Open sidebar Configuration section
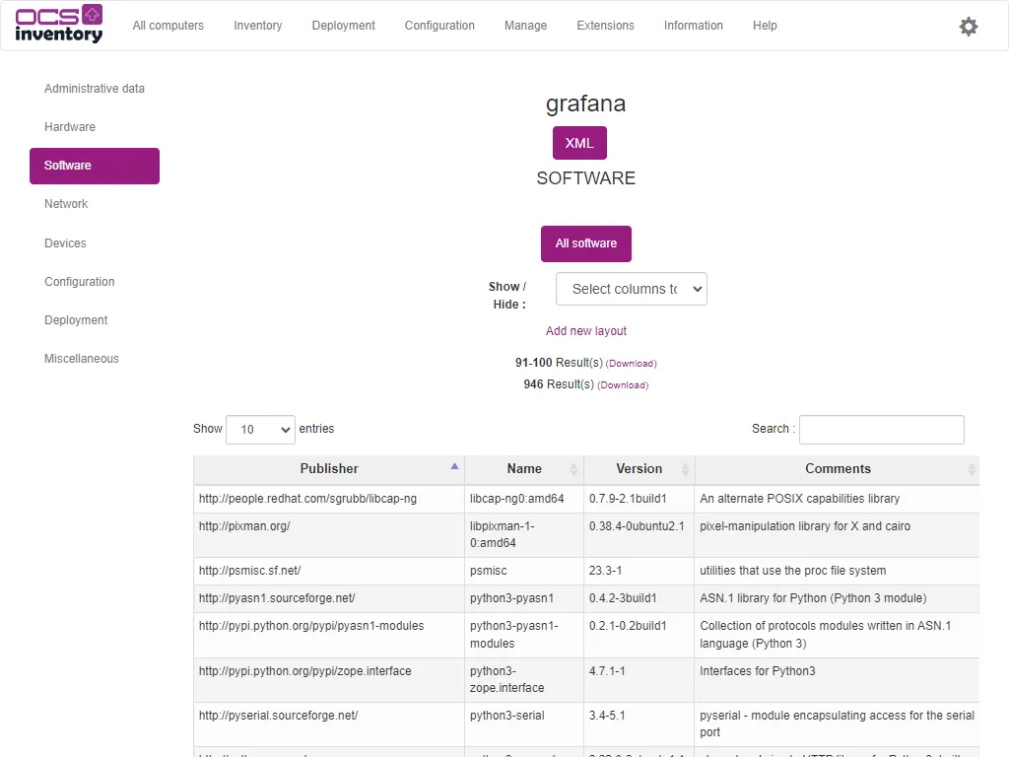Viewport: 1009px width, 757px height. click(x=95, y=282)
